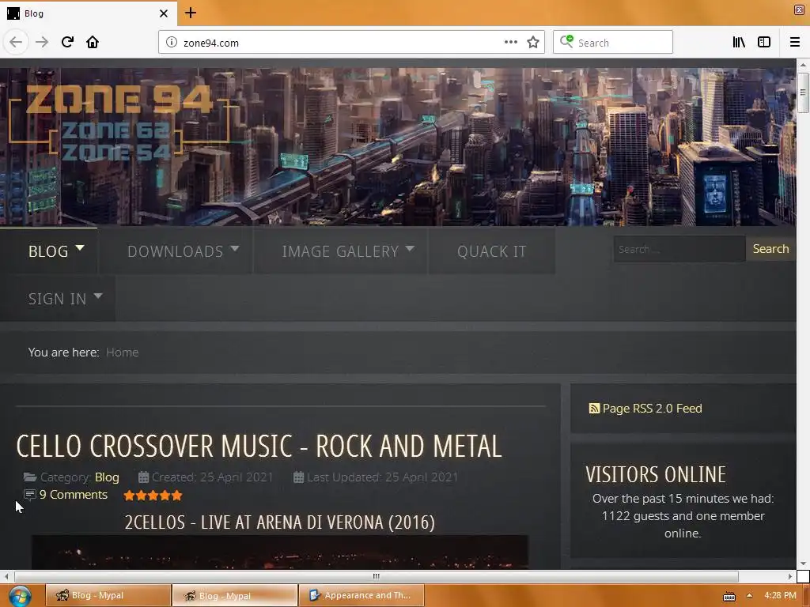Click the RSS feed icon
The image size is (810, 607).
[594, 409]
